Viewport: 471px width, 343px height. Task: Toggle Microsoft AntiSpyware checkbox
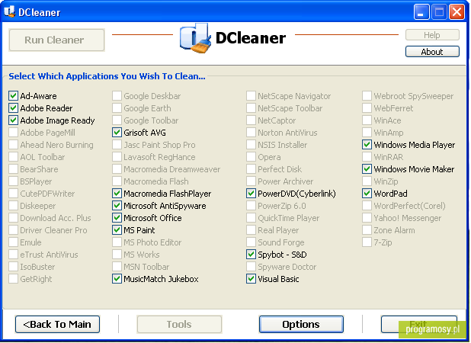[x=117, y=206]
